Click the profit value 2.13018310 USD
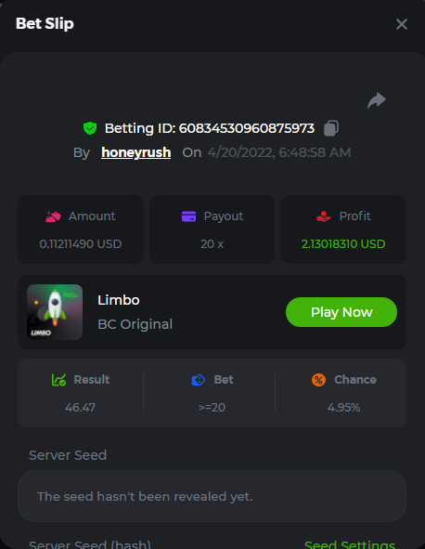Viewport: 425px width, 549px height. pos(343,244)
